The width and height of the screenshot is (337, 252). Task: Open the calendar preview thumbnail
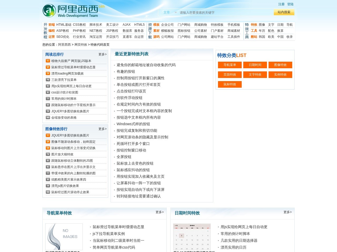[192, 237]
